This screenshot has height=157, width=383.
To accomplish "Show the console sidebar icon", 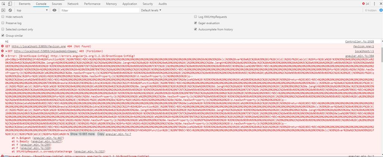I will tap(3, 10).
